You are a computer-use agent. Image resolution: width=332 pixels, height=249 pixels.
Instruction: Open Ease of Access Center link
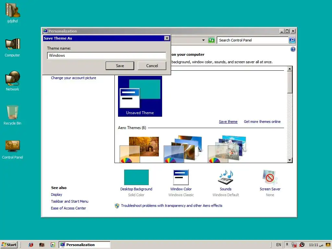coord(68,208)
